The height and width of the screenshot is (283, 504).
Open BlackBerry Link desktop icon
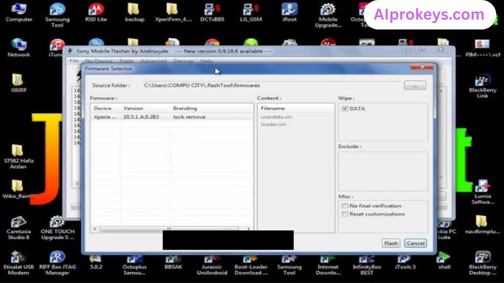coord(482,86)
